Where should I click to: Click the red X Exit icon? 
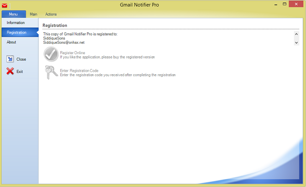(x=10, y=71)
